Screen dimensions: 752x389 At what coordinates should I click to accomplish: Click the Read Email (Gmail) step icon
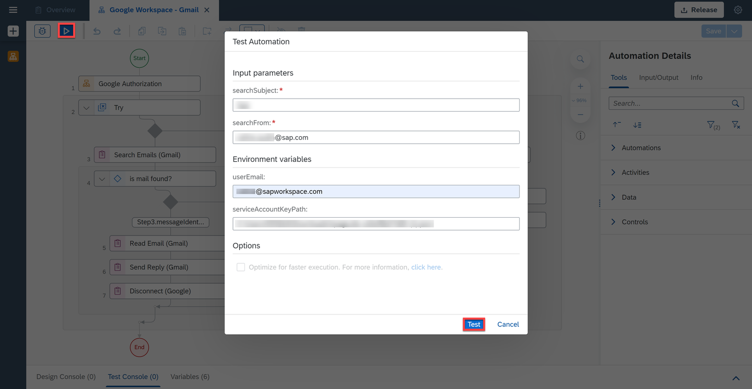(118, 243)
